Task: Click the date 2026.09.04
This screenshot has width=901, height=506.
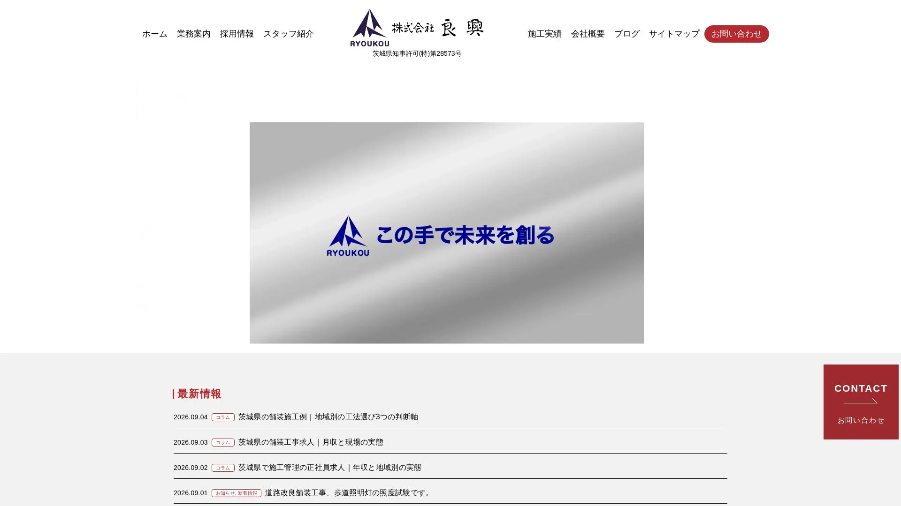Action: [x=191, y=417]
